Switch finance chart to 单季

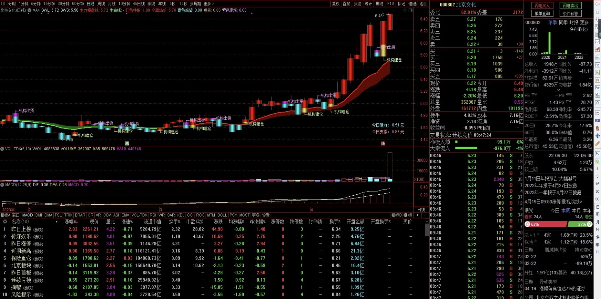[x=552, y=23]
